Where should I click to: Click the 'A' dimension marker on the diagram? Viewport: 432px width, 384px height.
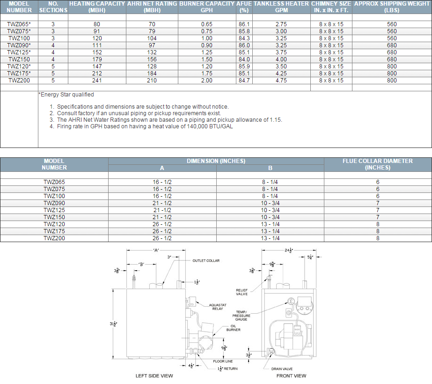tap(156, 251)
